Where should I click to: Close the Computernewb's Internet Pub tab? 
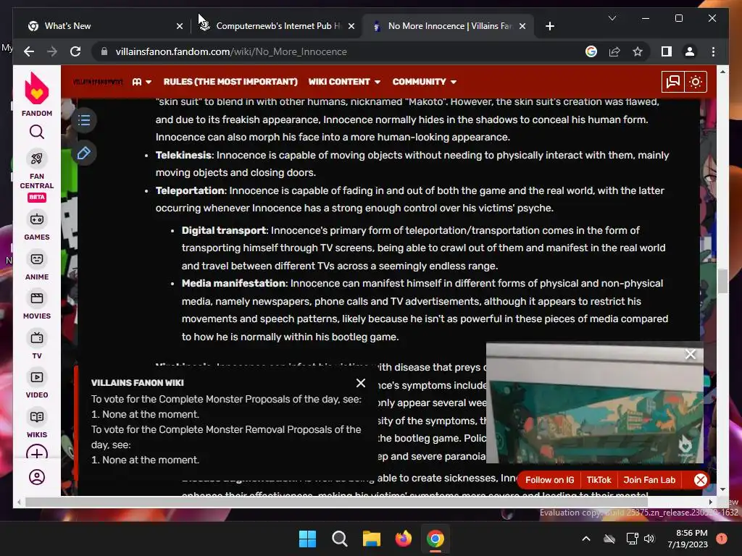click(351, 26)
